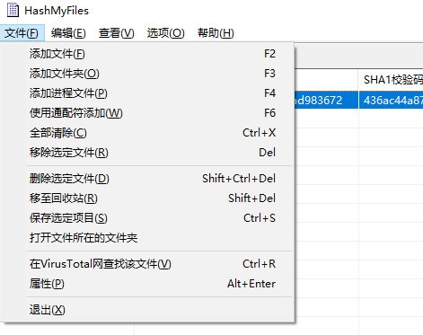Screen dimensions: 423x335
Task: Choose 添加文件夹(O) menu entry
Action: coord(148,74)
